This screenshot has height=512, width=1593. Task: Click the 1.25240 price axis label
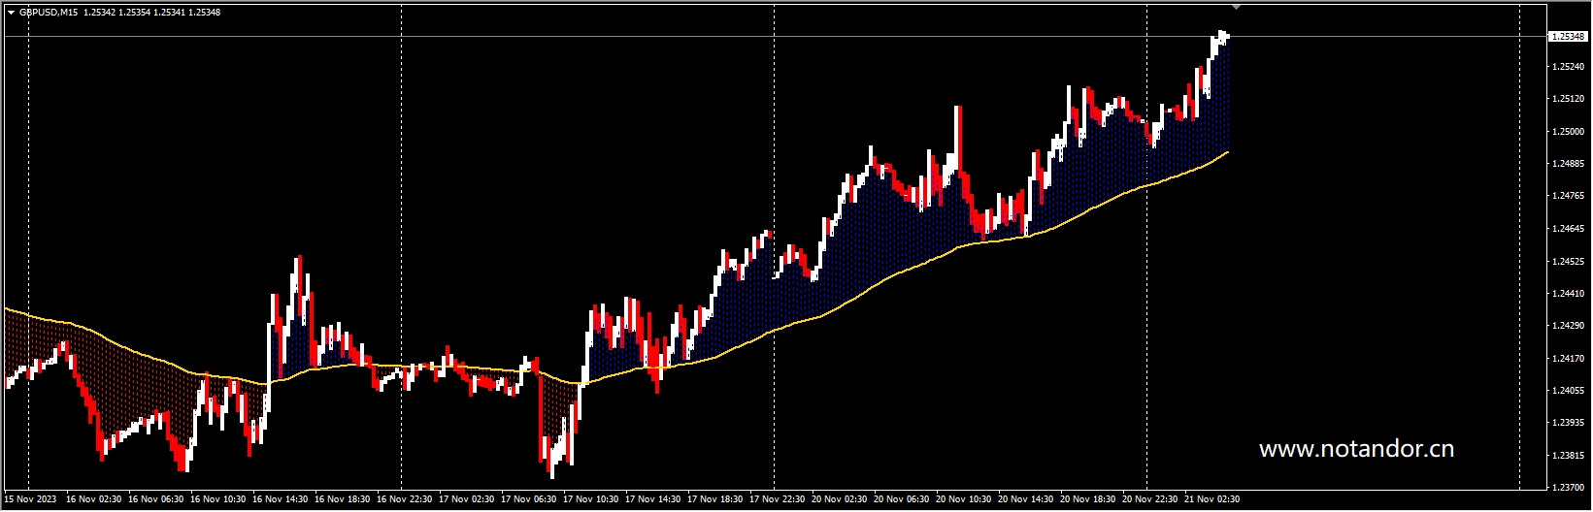1569,67
